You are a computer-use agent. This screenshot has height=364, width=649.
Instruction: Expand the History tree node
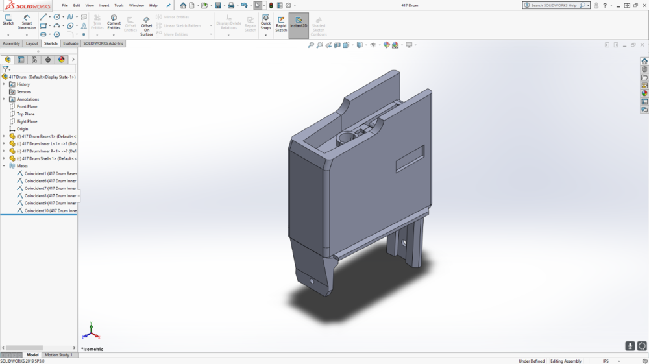click(x=4, y=84)
